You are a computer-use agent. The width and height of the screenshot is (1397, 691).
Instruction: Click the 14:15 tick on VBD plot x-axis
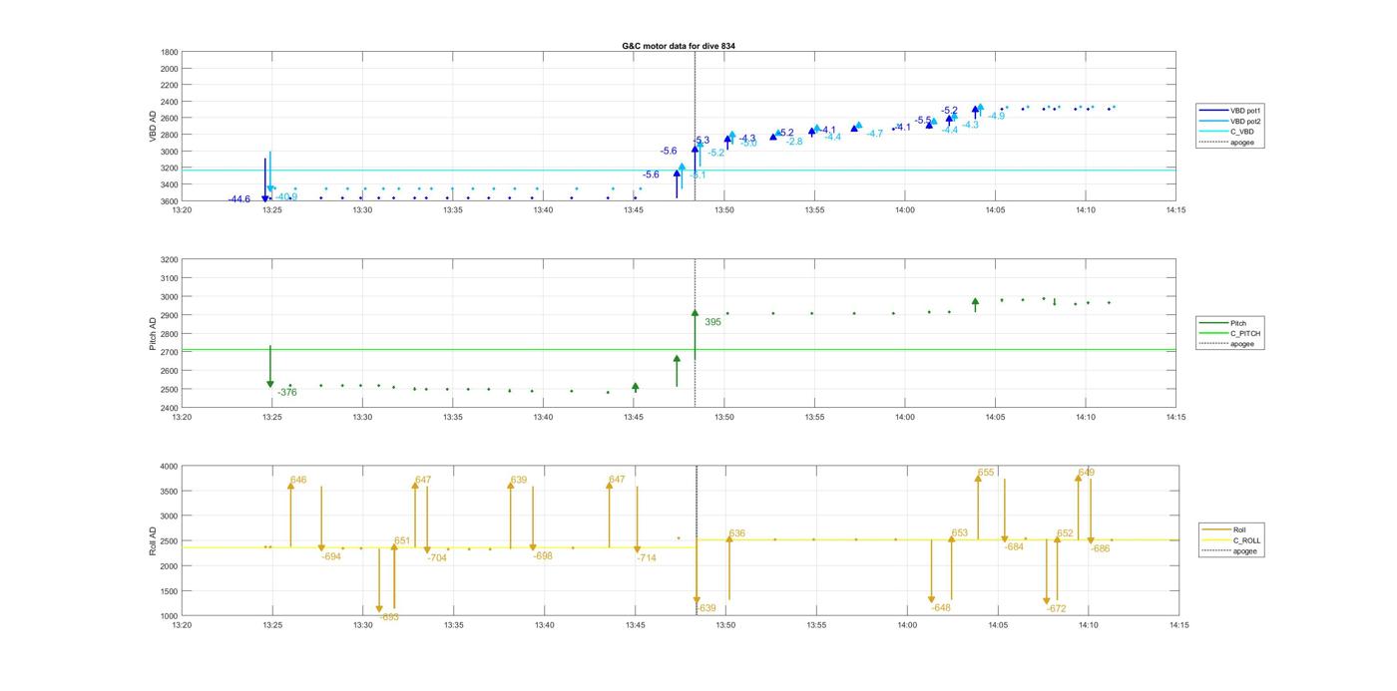coord(1175,210)
